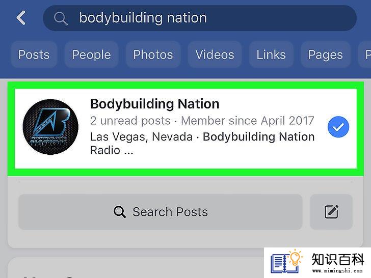Click the bodybuilding nation search field
Image resolution: width=371 pixels, height=278 pixels.
(x=200, y=18)
